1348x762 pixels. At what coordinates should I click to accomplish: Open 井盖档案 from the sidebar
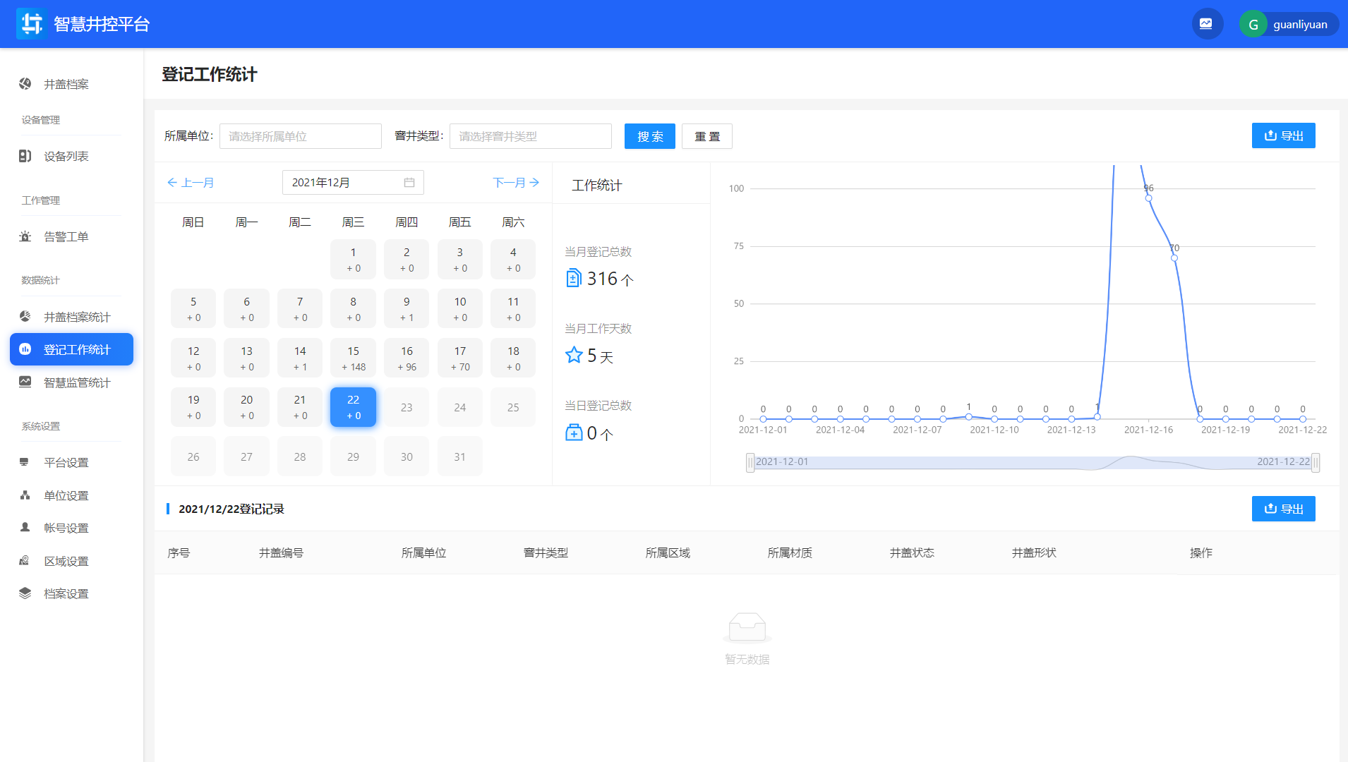tap(66, 84)
